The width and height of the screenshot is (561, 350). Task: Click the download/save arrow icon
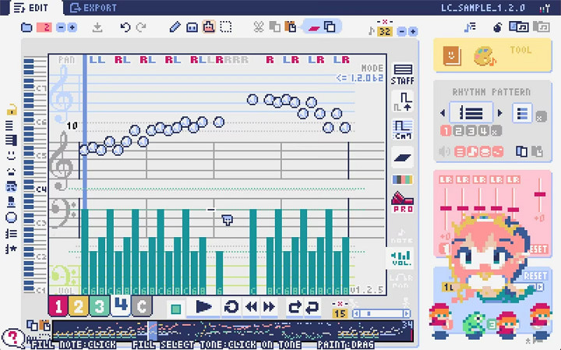(97, 27)
